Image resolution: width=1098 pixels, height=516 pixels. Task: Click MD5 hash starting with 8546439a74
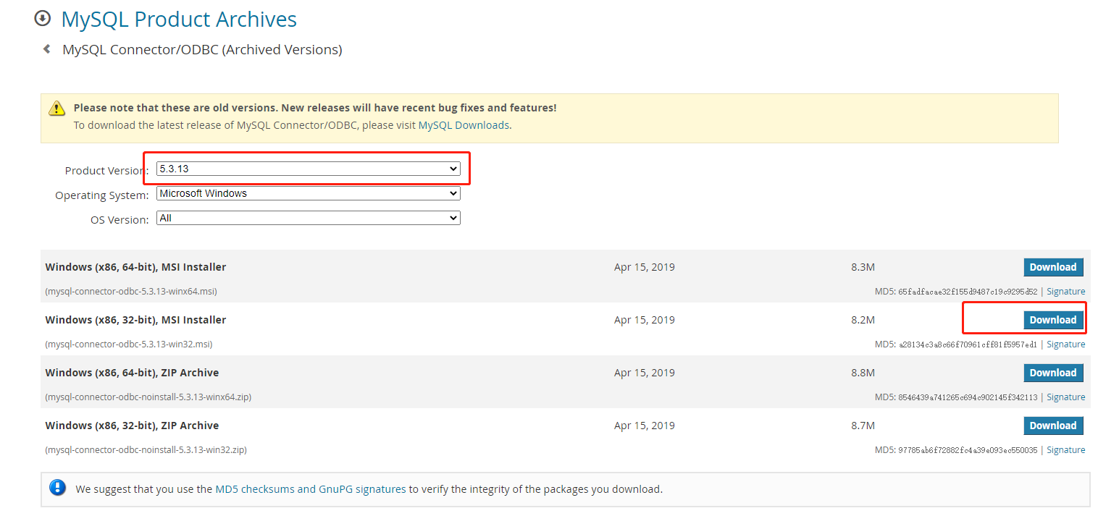968,397
